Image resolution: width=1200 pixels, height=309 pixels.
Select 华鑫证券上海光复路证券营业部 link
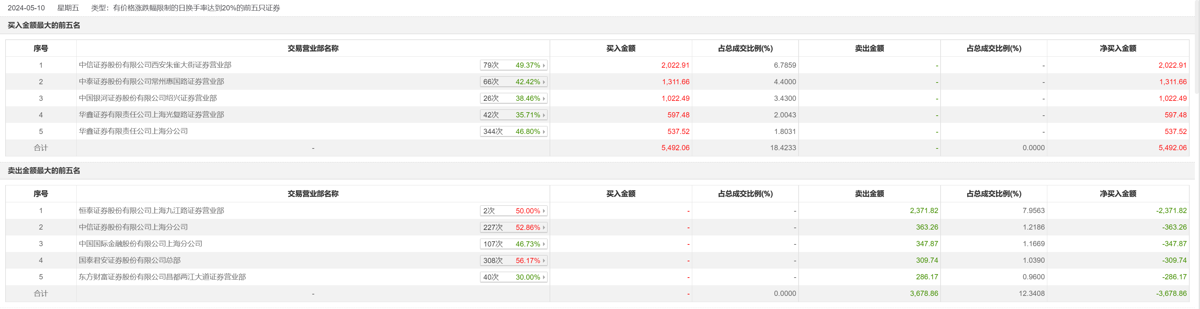[x=151, y=115]
